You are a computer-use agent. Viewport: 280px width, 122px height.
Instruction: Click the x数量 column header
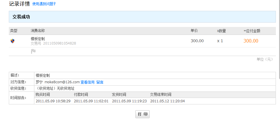221,31
